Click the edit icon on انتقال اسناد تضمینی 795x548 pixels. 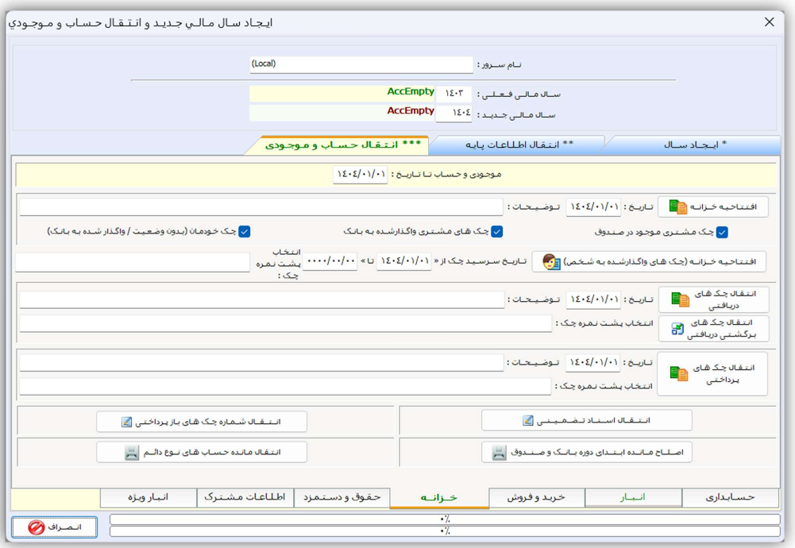pos(528,420)
